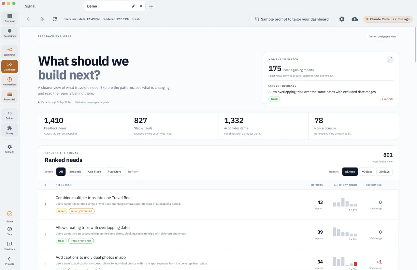Copy the sample prompt to tailor your dashboard
Viewport: 417px width, 270px height.
(292, 19)
